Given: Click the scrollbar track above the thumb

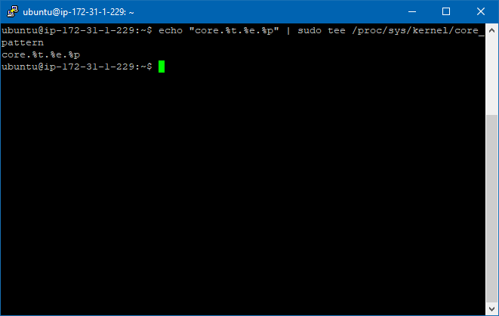Looking at the screenshot, I should [x=491, y=76].
